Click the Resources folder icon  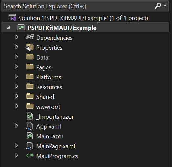(30, 86)
